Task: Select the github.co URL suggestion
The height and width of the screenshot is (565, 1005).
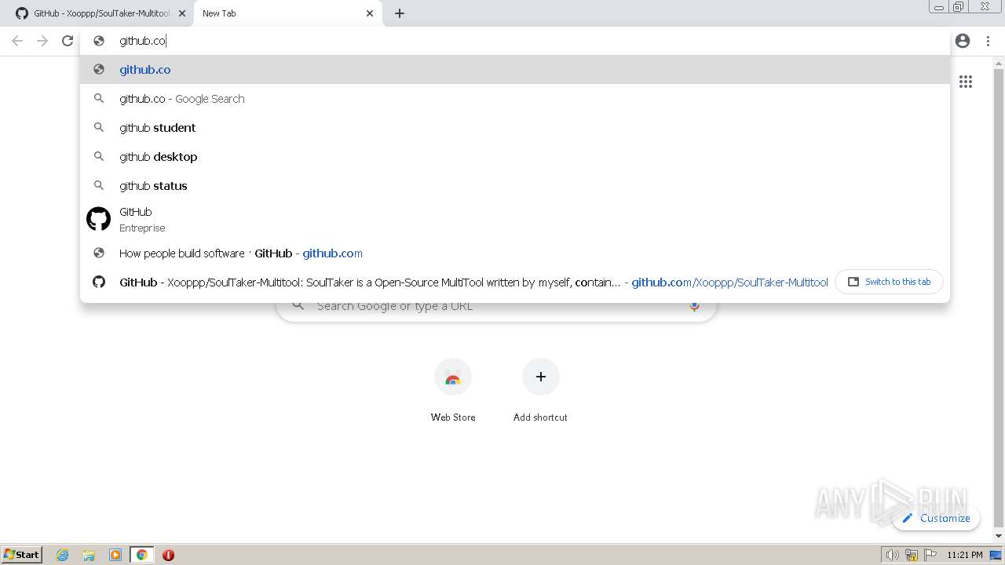Action: (515, 70)
